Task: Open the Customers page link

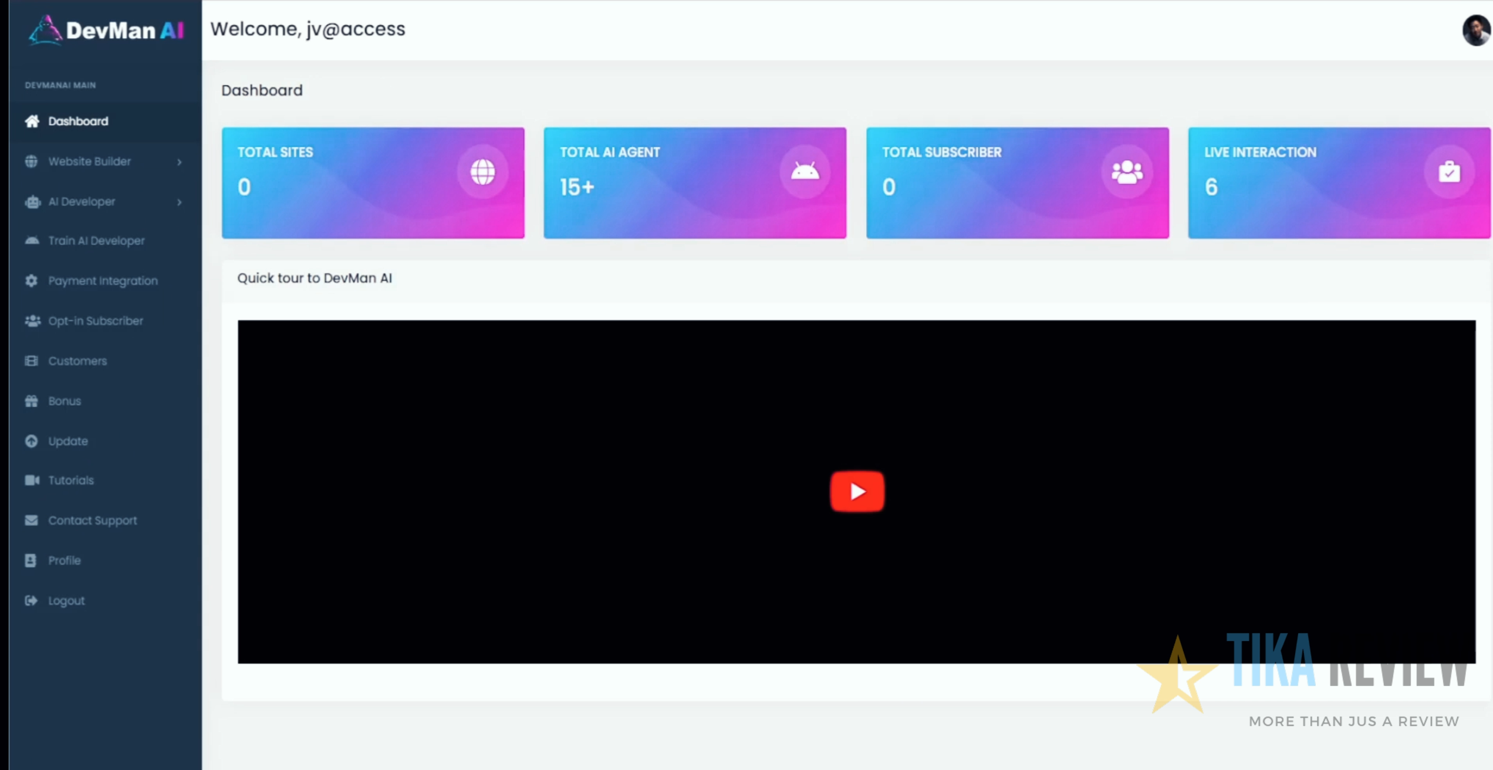Action: 106,361
